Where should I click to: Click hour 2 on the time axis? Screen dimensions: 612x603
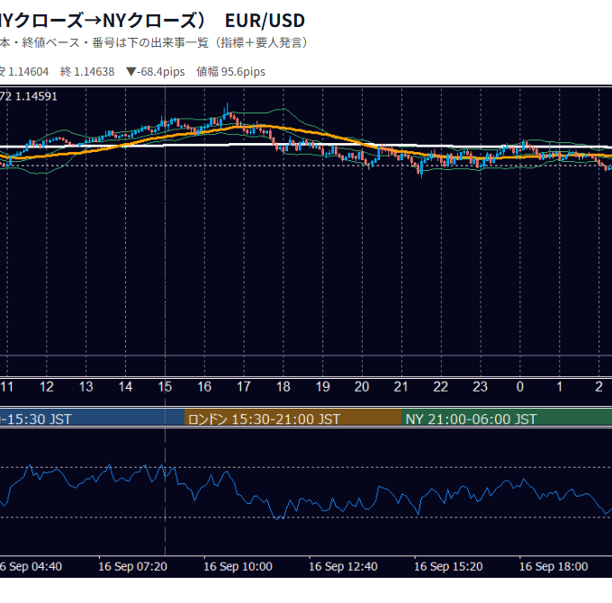pos(598,387)
